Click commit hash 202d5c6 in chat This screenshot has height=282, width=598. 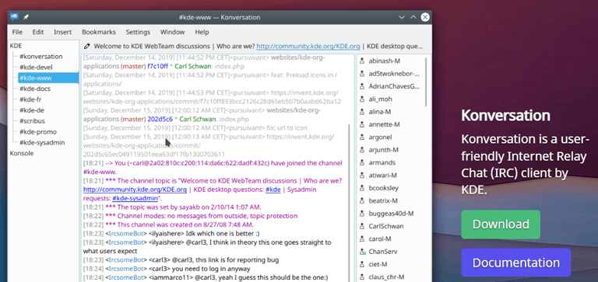(160, 119)
